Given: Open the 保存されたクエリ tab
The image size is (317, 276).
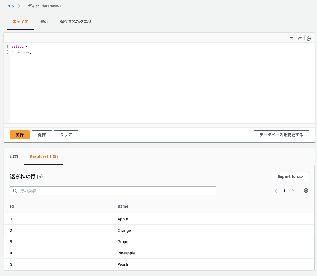Looking at the screenshot, I should tap(76, 21).
